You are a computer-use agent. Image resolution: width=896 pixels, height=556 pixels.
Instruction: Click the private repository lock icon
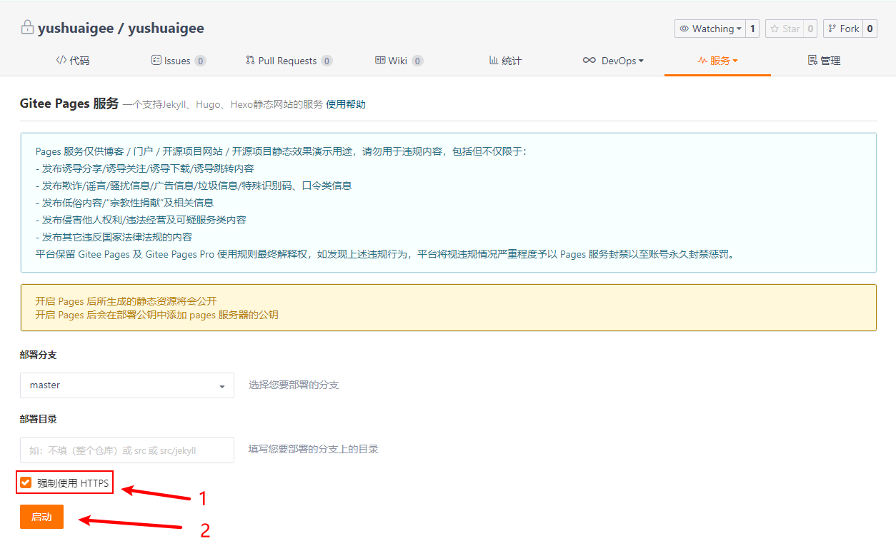tap(27, 28)
